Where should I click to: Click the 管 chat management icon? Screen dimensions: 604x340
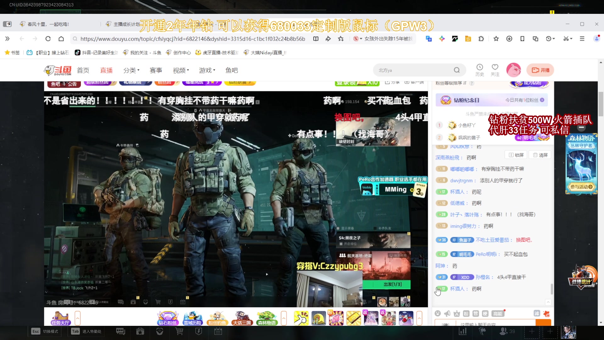point(476,313)
